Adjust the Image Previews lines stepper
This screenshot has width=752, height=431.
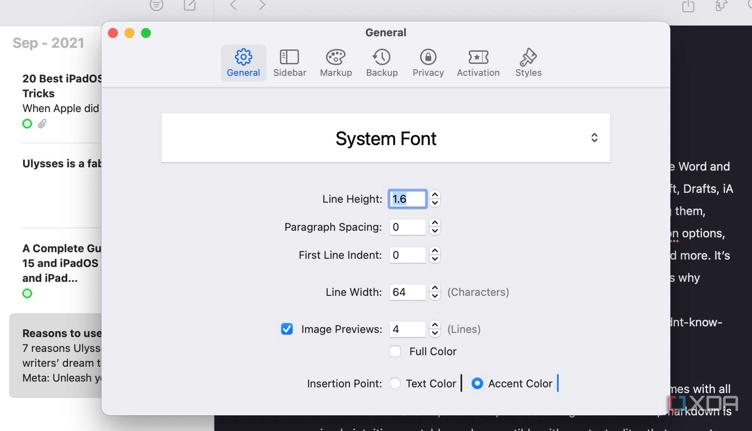pyautogui.click(x=435, y=329)
